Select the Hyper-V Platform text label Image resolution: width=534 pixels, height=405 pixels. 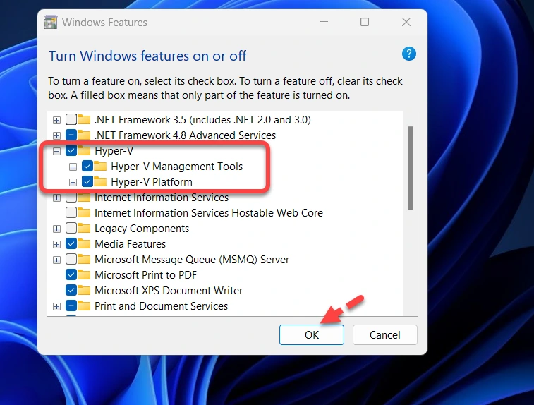152,182
